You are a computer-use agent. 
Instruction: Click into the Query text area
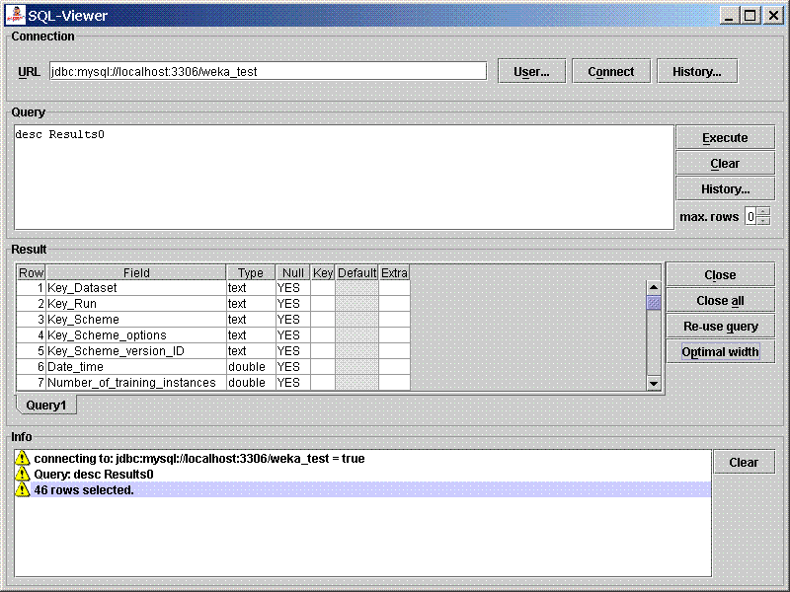(344, 178)
